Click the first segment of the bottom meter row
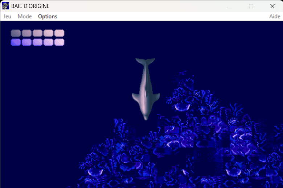This screenshot has height=188, width=283. coord(16,42)
